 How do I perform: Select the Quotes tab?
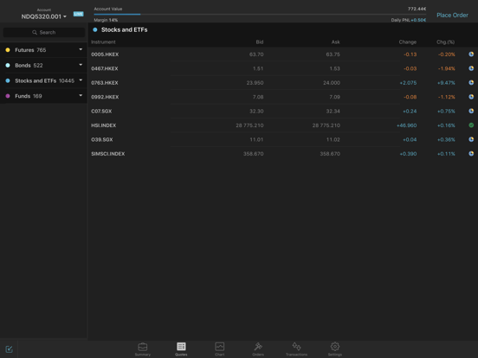(x=181, y=348)
